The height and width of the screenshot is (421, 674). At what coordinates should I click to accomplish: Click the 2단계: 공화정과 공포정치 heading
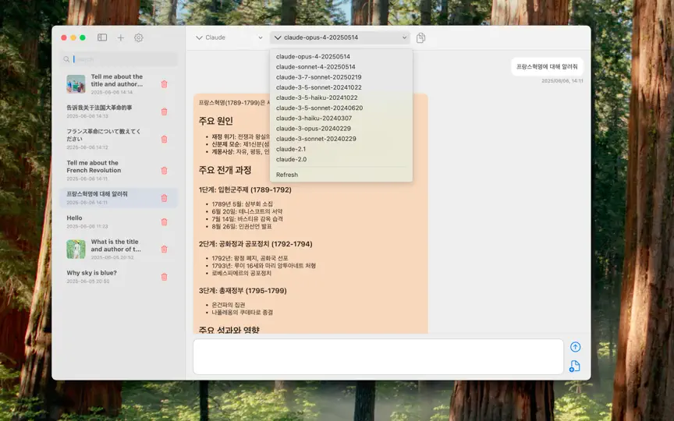(x=255, y=244)
